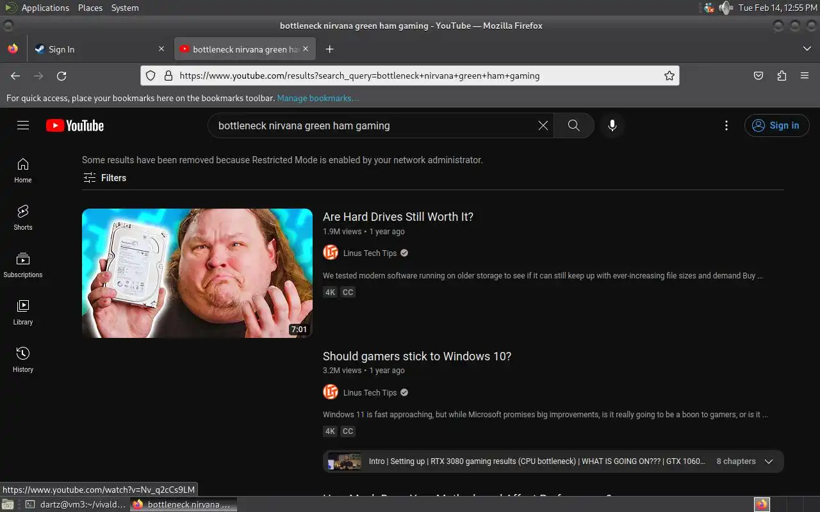Viewport: 820px width, 512px height.
Task: Click the 4K badge under Hard Drives video
Action: point(330,292)
